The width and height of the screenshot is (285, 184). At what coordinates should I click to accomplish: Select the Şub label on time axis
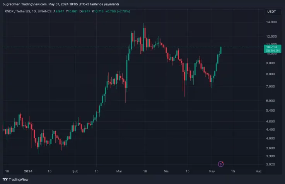coord(75,171)
